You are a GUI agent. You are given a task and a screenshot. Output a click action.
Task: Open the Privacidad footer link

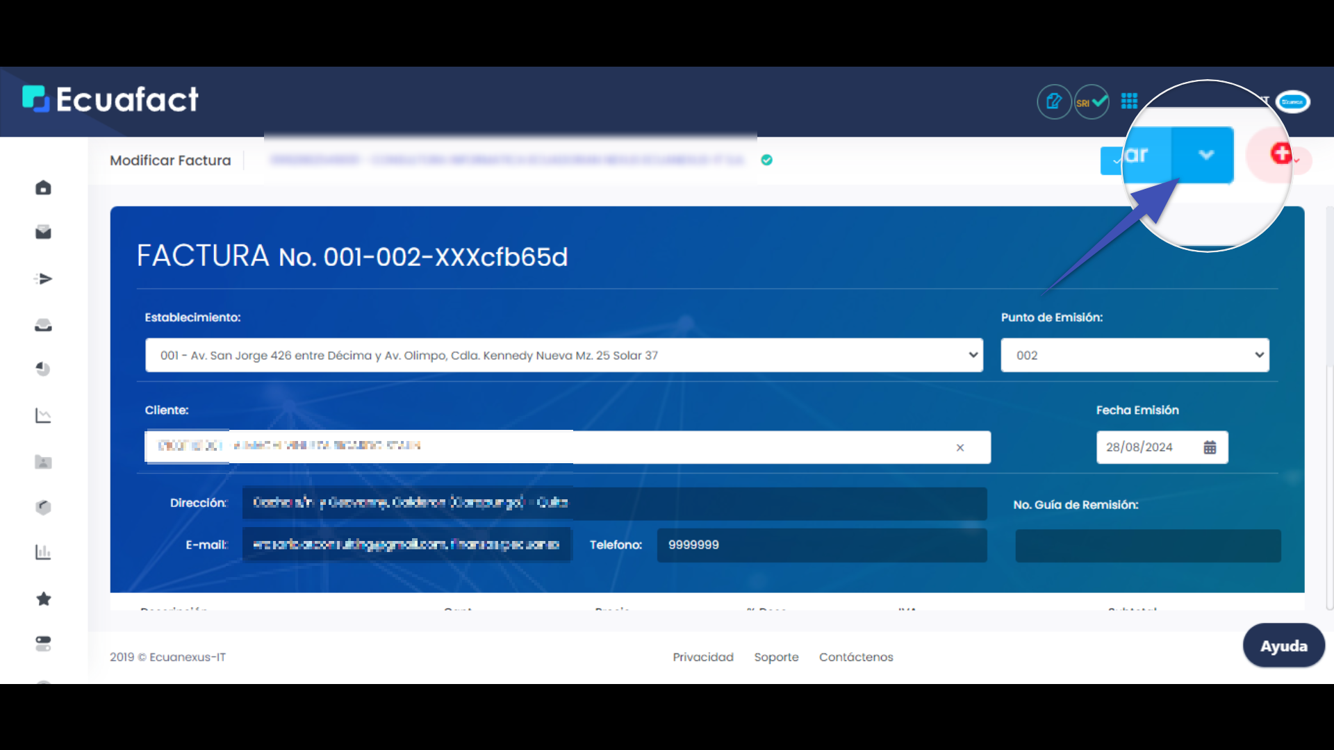(x=702, y=657)
